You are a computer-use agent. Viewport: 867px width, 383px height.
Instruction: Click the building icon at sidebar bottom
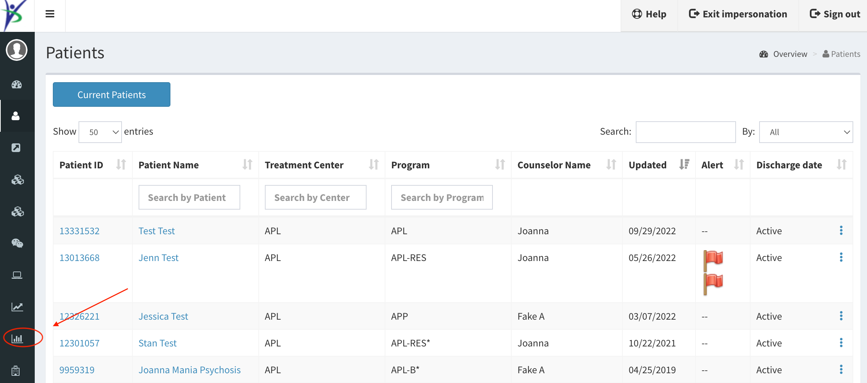click(15, 370)
